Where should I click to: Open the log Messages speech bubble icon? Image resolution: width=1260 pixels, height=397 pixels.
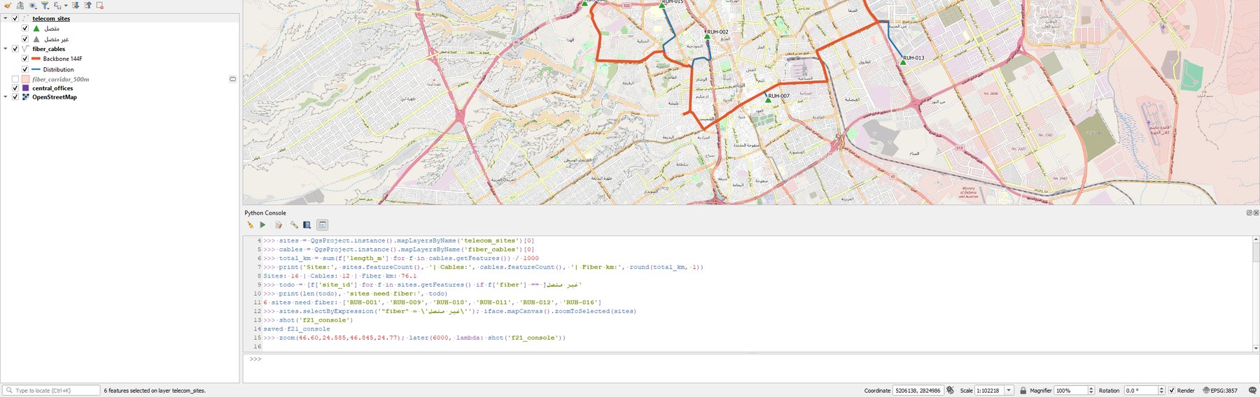click(x=1252, y=391)
